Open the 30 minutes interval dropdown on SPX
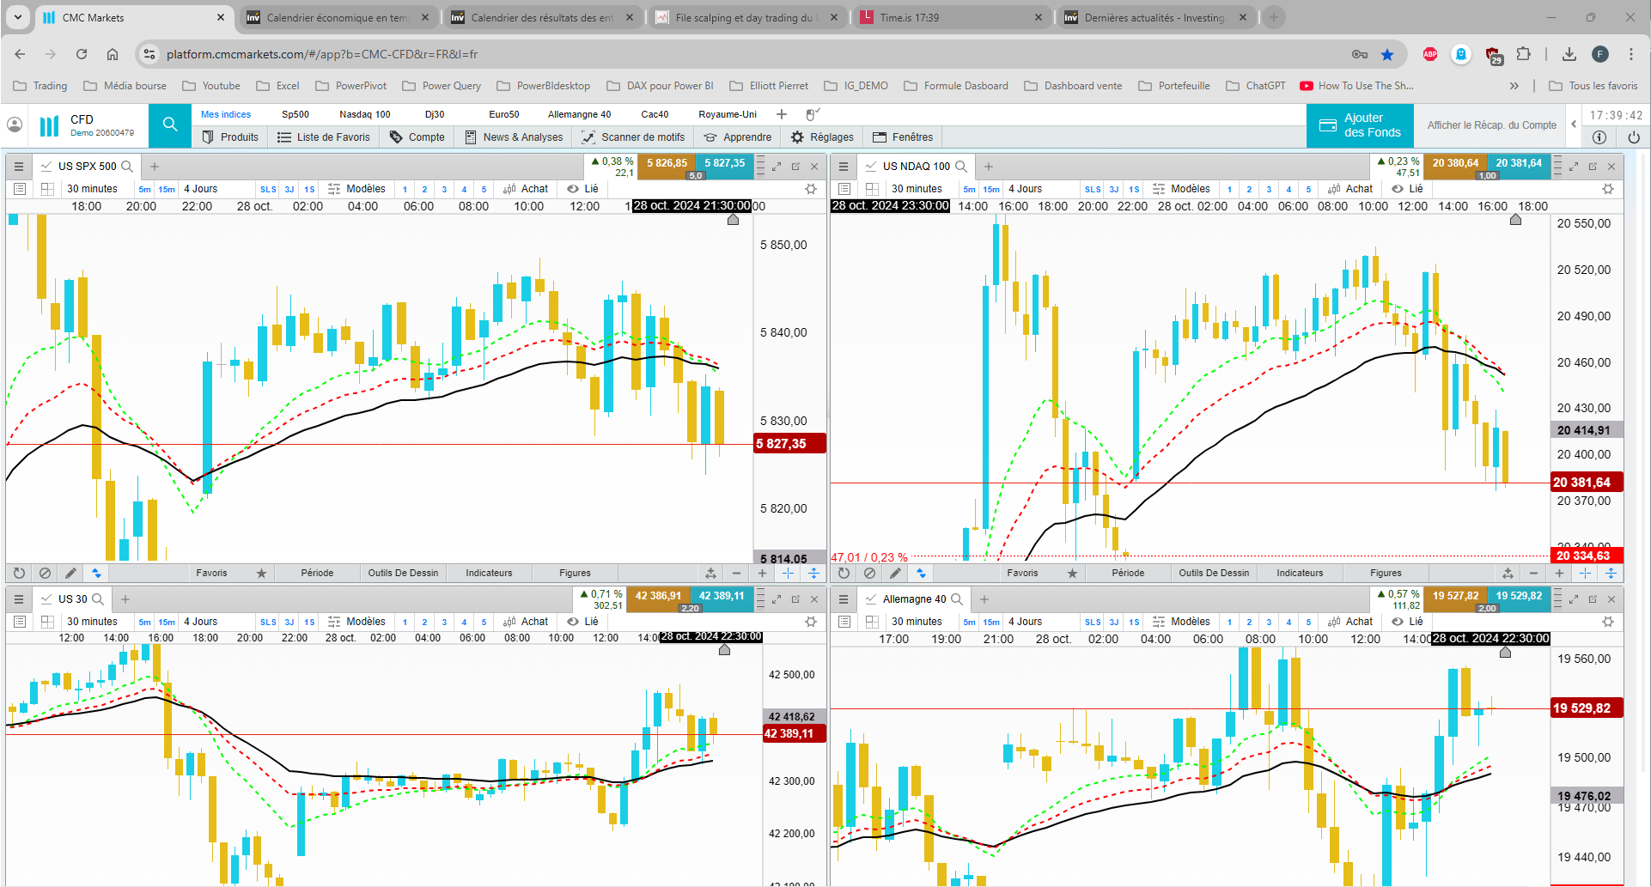The image size is (1651, 887). pos(92,189)
